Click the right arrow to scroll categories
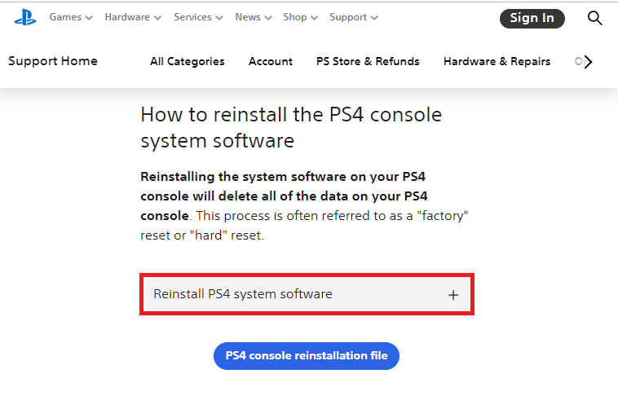This screenshot has height=396, width=618. point(589,61)
